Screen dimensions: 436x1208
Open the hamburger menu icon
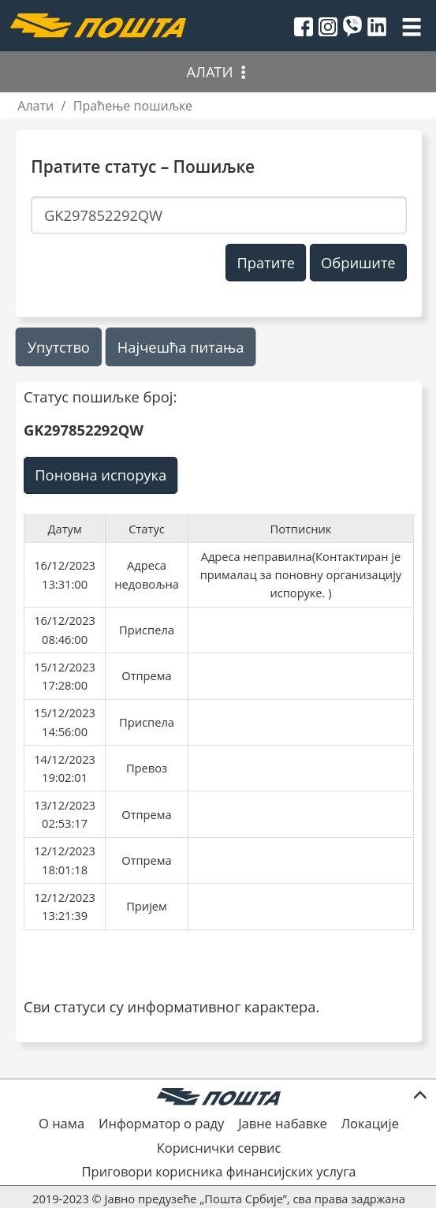point(412,27)
